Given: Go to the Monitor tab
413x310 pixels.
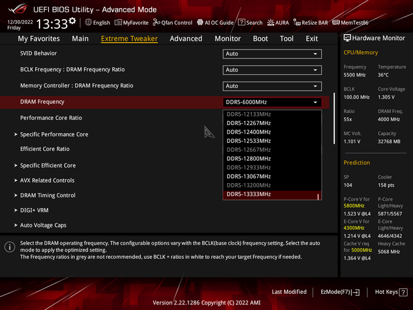Looking at the screenshot, I should click(x=227, y=38).
